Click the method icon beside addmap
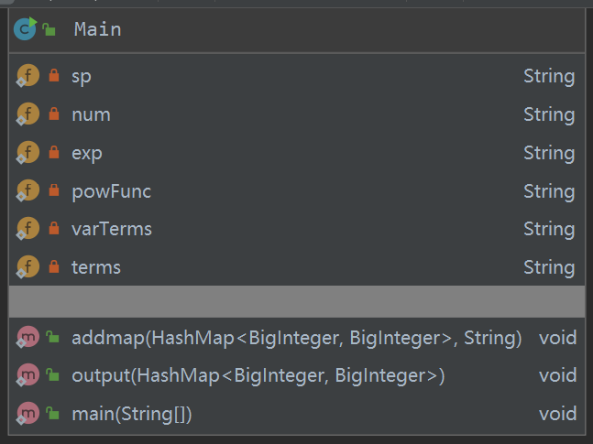The height and width of the screenshot is (444, 593). click(27, 338)
